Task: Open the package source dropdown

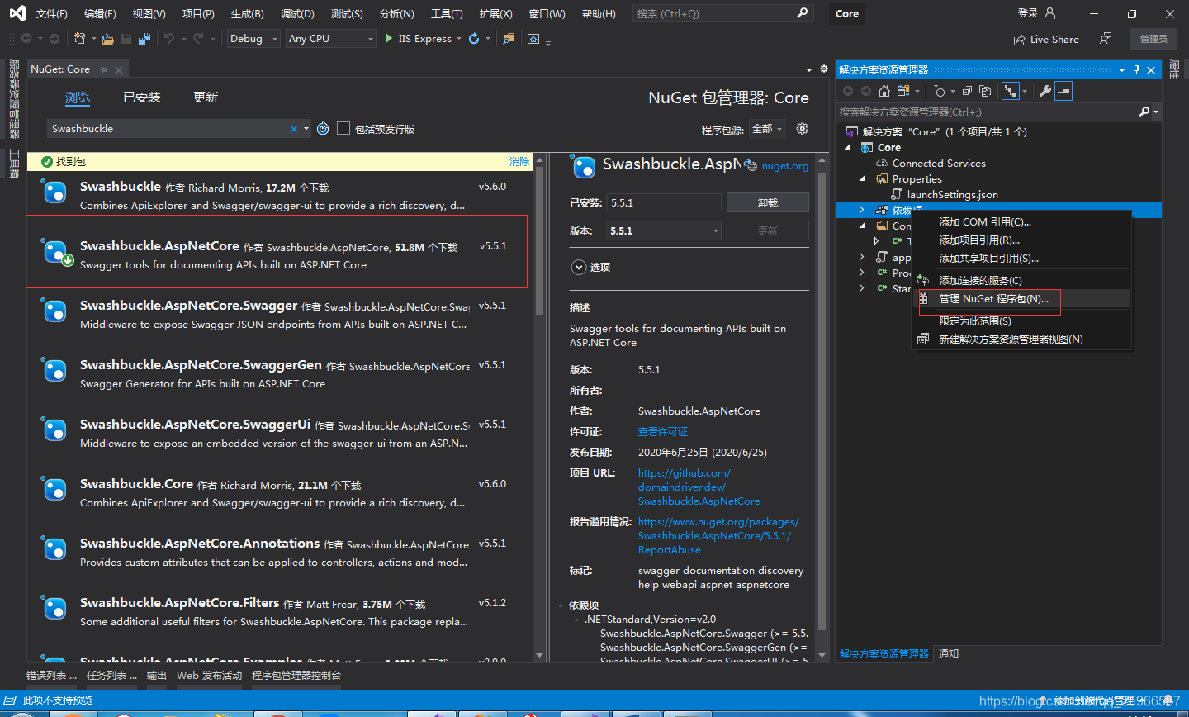Action: (x=769, y=129)
